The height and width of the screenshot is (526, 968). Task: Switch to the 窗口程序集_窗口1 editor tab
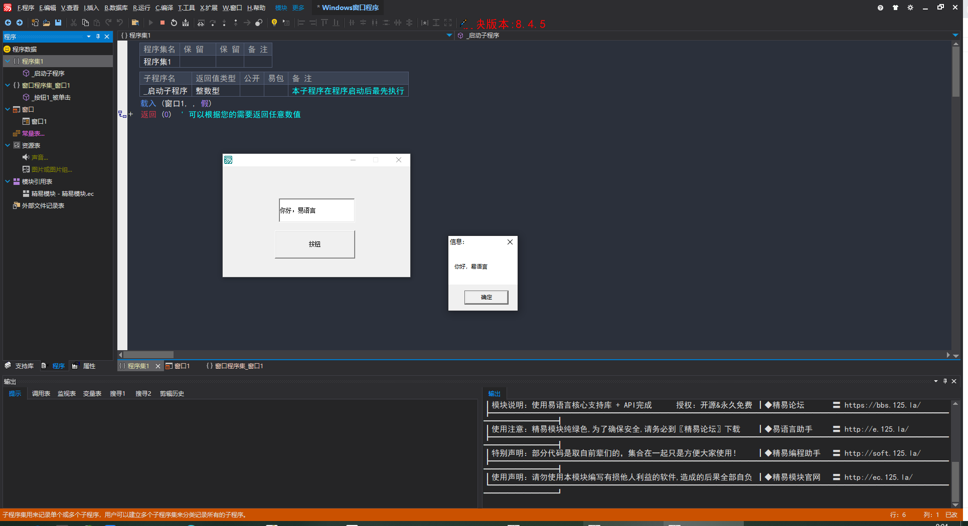[235, 366]
